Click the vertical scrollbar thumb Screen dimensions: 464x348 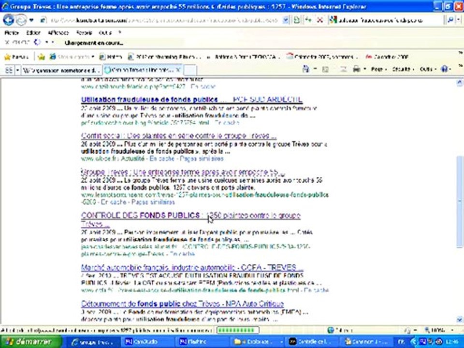pyautogui.click(x=460, y=201)
